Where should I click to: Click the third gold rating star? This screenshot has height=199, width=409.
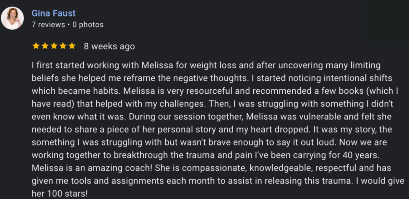(54, 46)
